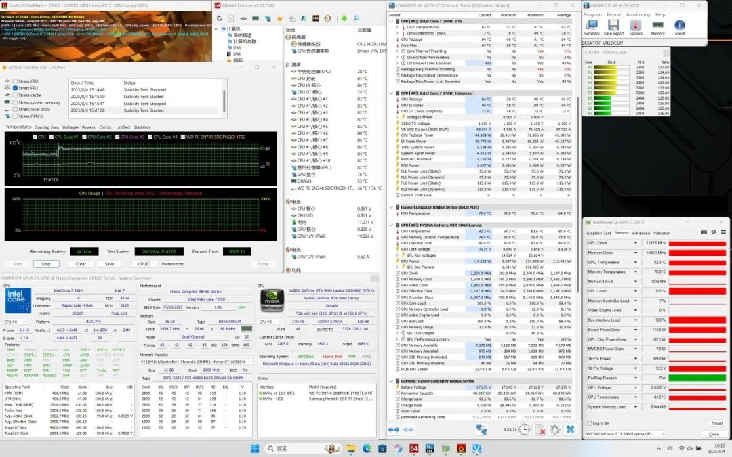
Task: Switch to the Cooling Fans tab
Action: [47, 127]
